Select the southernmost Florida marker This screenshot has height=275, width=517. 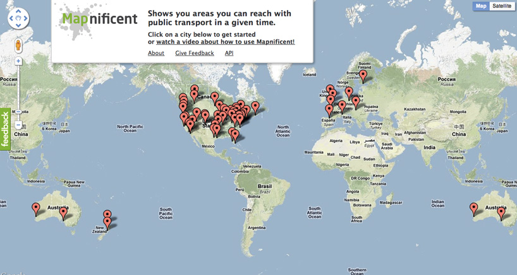coord(235,136)
